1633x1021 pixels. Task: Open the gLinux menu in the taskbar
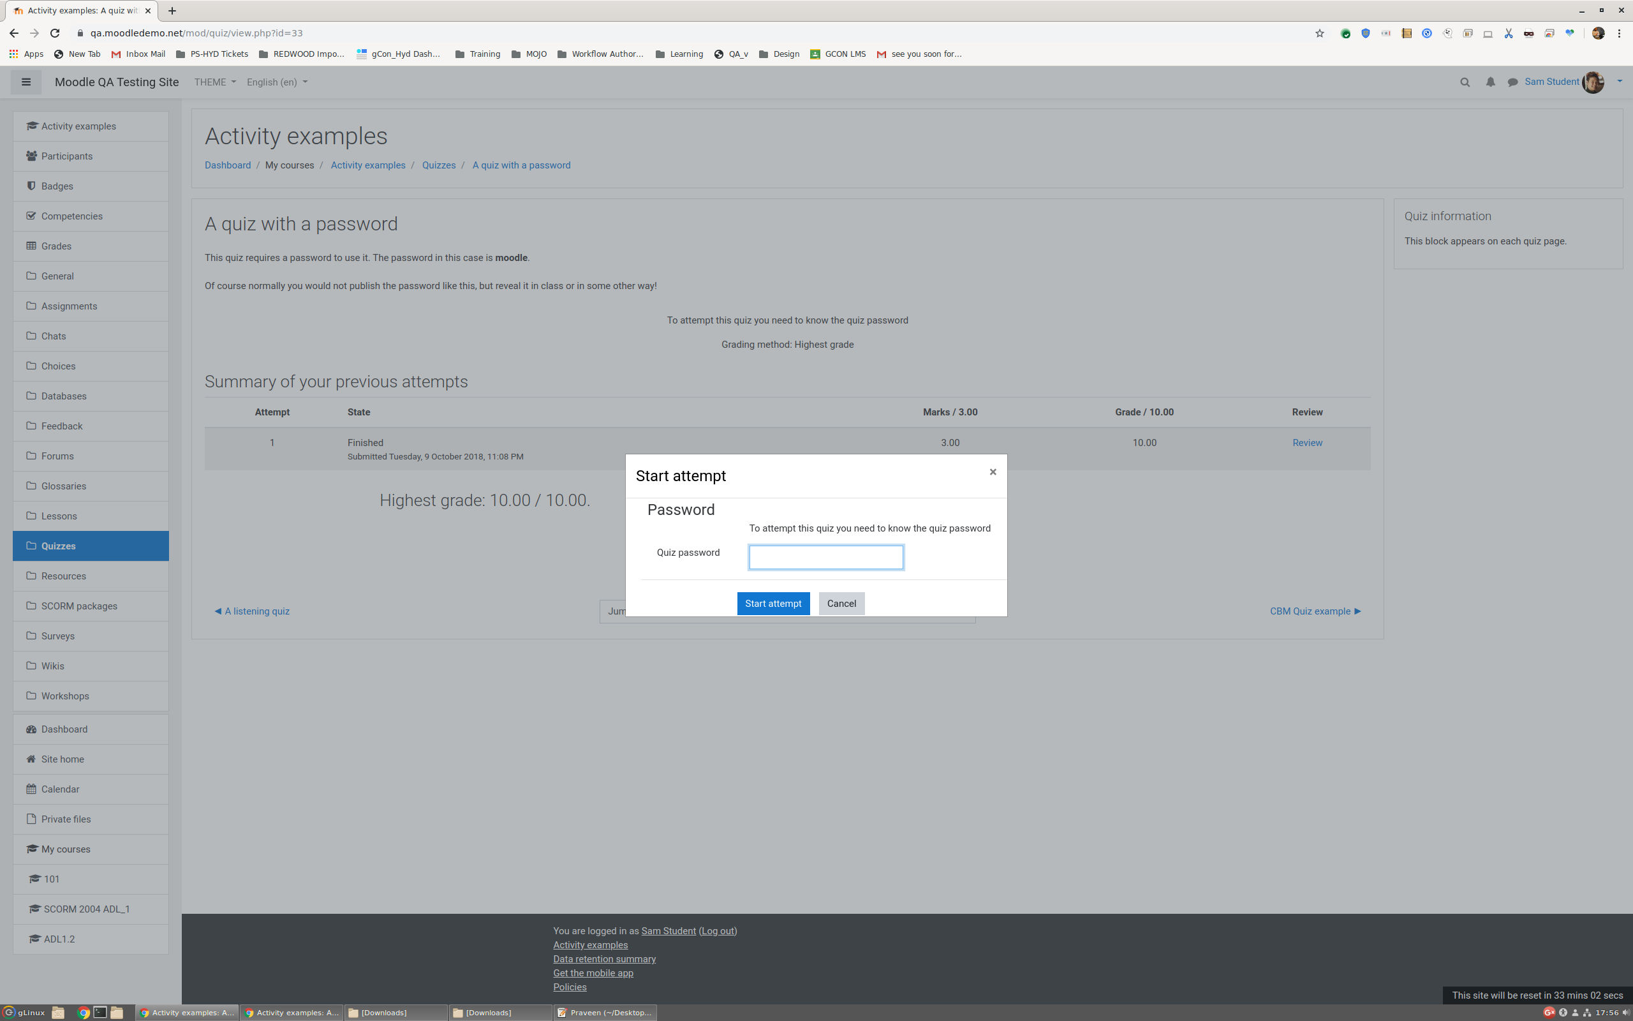[24, 1012]
